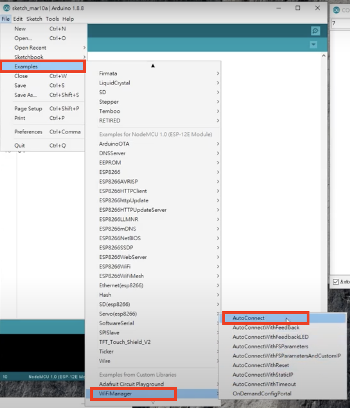Expand the Sketchbook submenu

(29, 57)
